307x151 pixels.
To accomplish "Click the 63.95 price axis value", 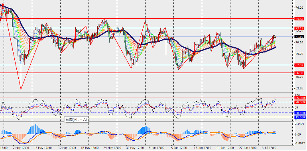I will [x=299, y=88].
